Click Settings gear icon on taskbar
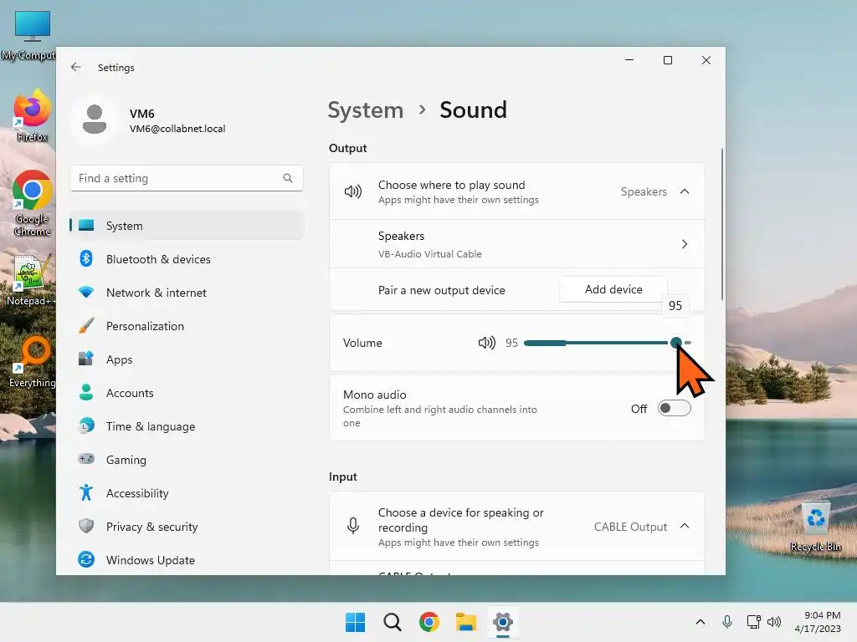This screenshot has height=642, width=857. [503, 622]
